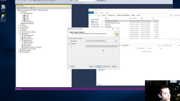The image size is (180, 101).
Task: Expand the Server Objects node
Action: pyautogui.click(x=19, y=27)
